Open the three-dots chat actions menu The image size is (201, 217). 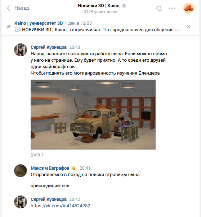click(172, 8)
